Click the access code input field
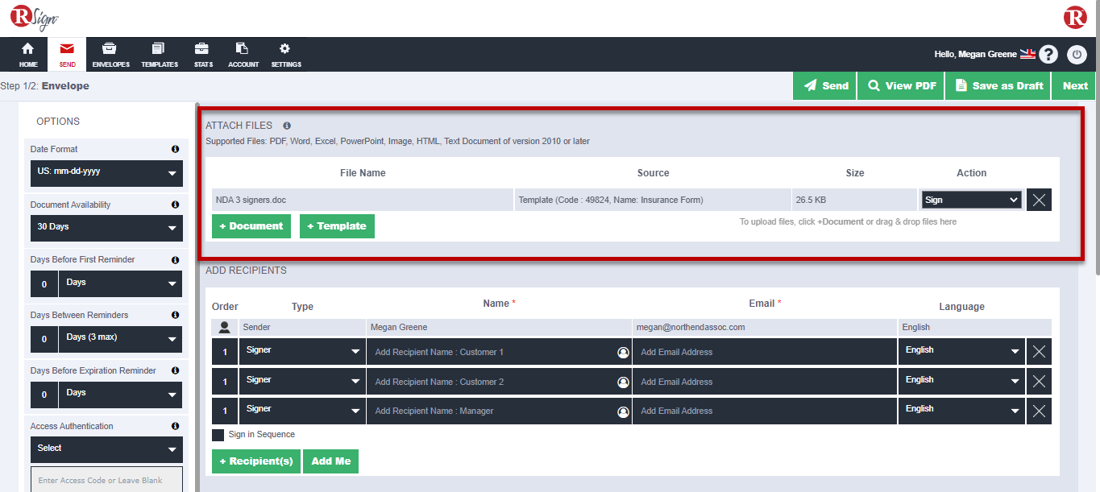Screen dimensions: 1100x492 pos(106,480)
